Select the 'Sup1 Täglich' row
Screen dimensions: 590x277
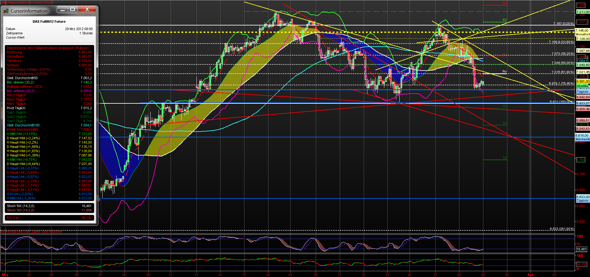click(49, 112)
